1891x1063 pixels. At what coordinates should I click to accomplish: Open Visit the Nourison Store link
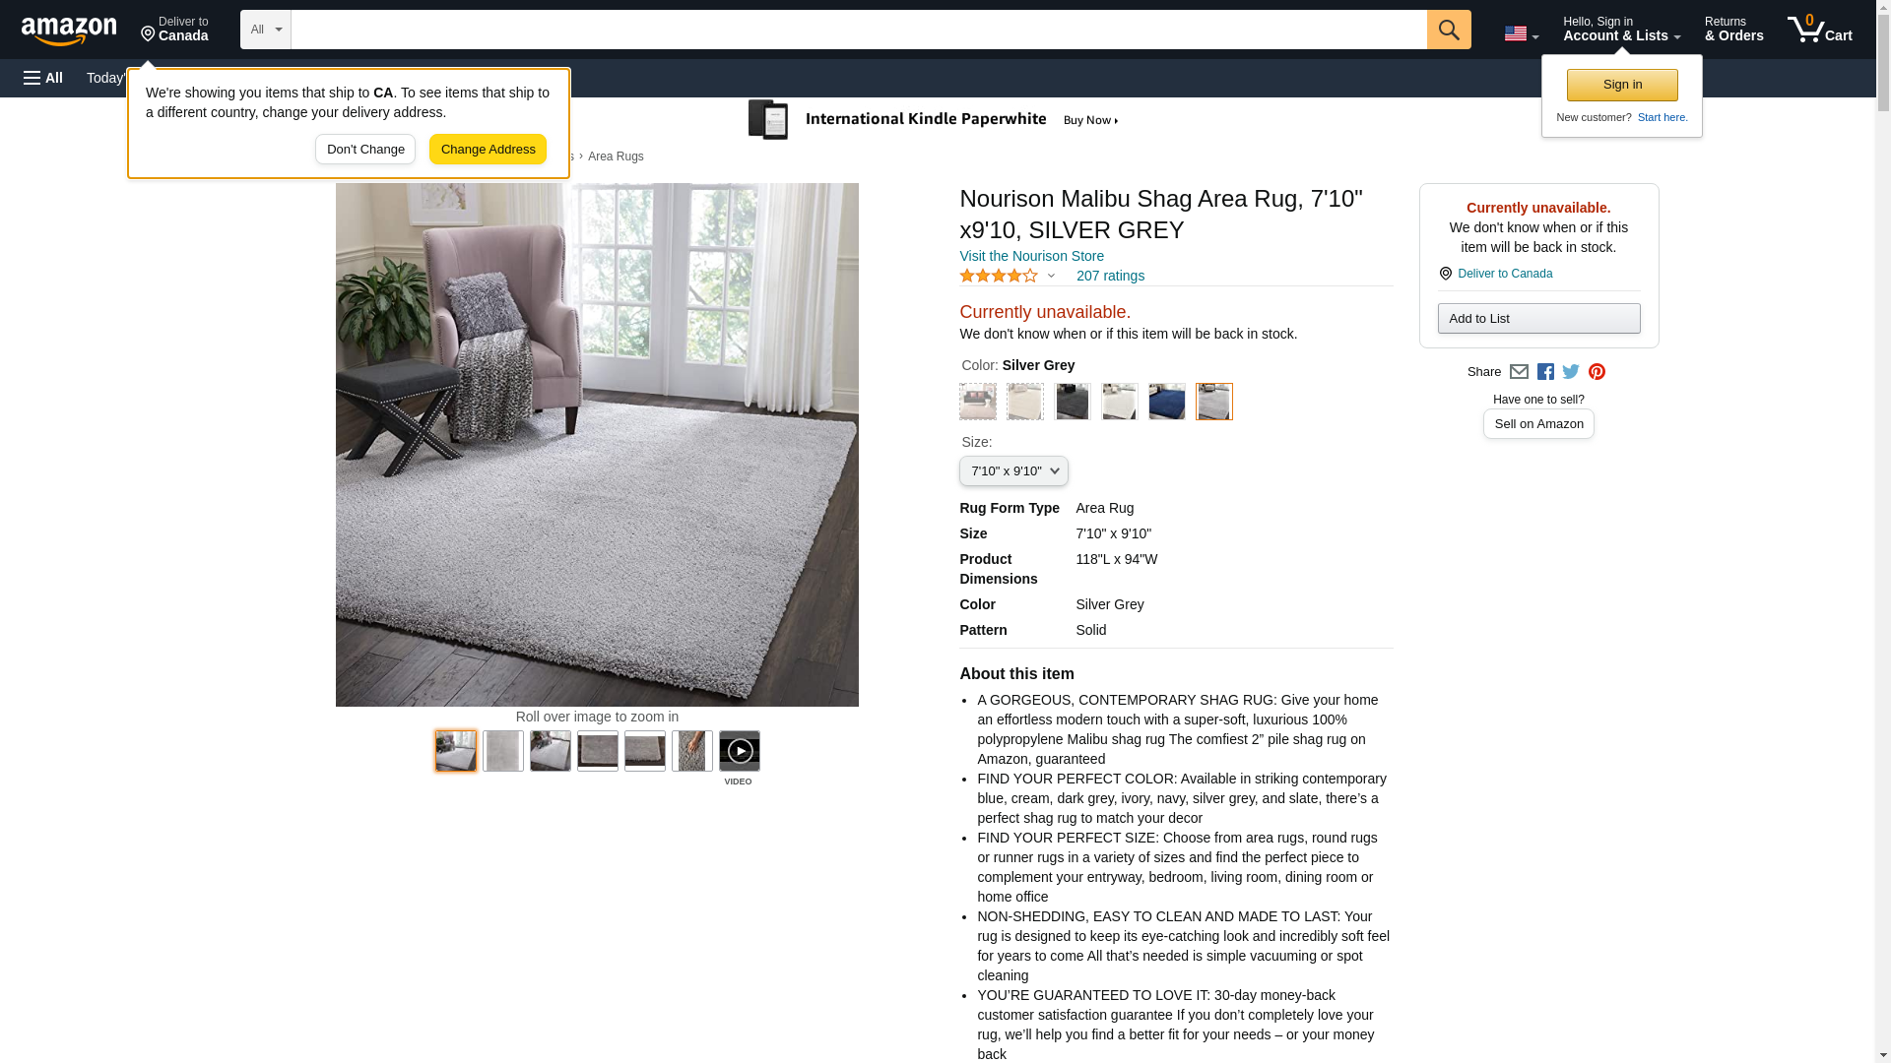[x=1031, y=256]
